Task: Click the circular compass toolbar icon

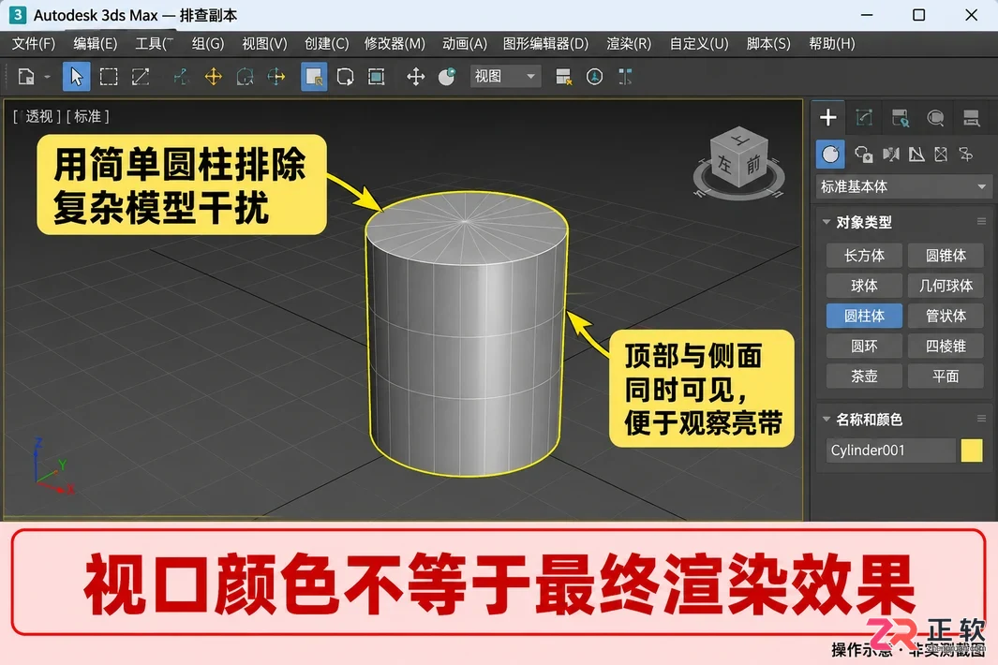Action: click(x=594, y=77)
